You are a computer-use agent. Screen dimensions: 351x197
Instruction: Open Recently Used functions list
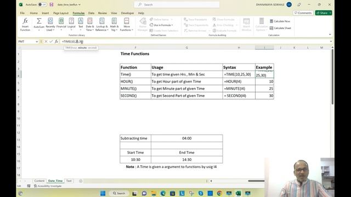pos(50,24)
